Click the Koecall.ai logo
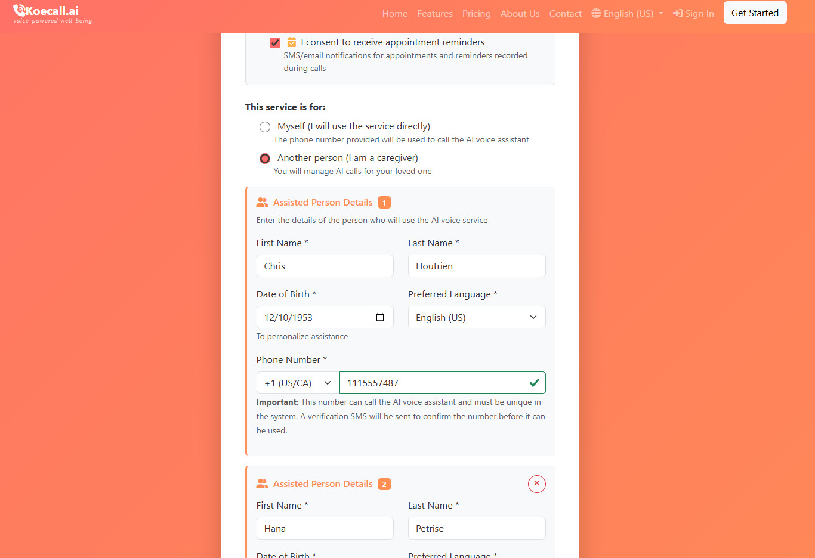Screen dimensions: 815x558 tap(47, 11)
